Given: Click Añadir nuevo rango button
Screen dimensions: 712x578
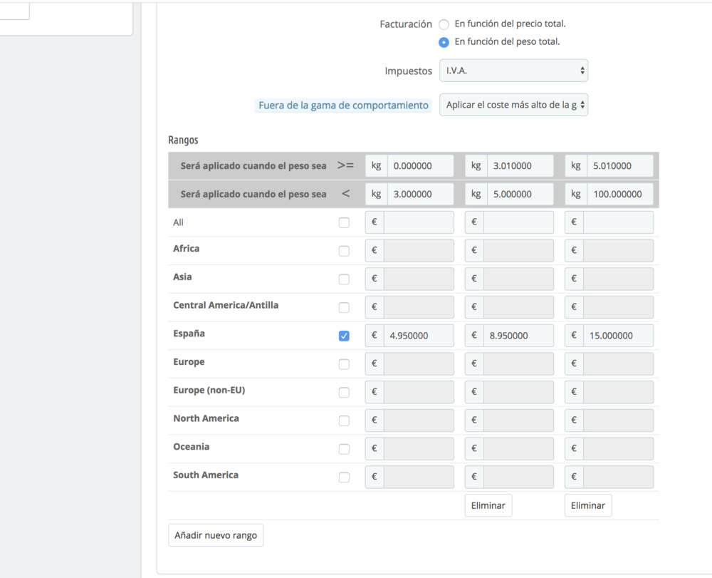Looking at the screenshot, I should point(216,535).
